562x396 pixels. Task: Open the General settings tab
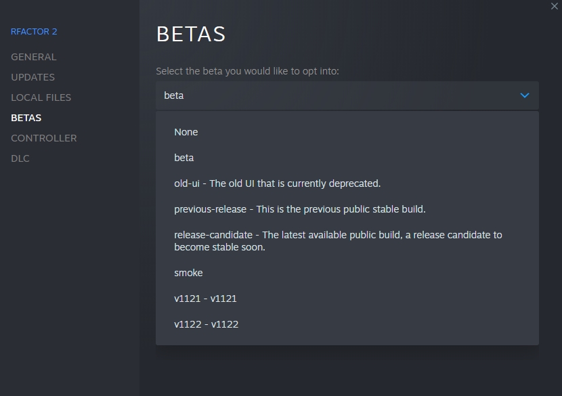(x=34, y=57)
